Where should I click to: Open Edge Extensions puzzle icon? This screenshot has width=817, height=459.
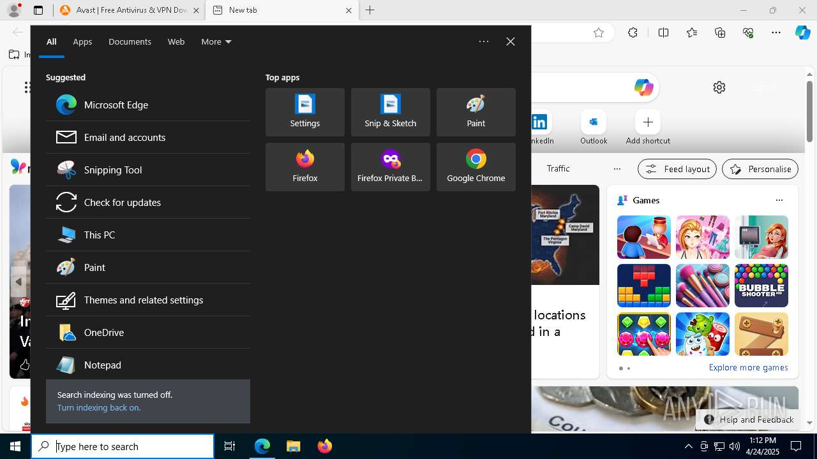pos(633,33)
